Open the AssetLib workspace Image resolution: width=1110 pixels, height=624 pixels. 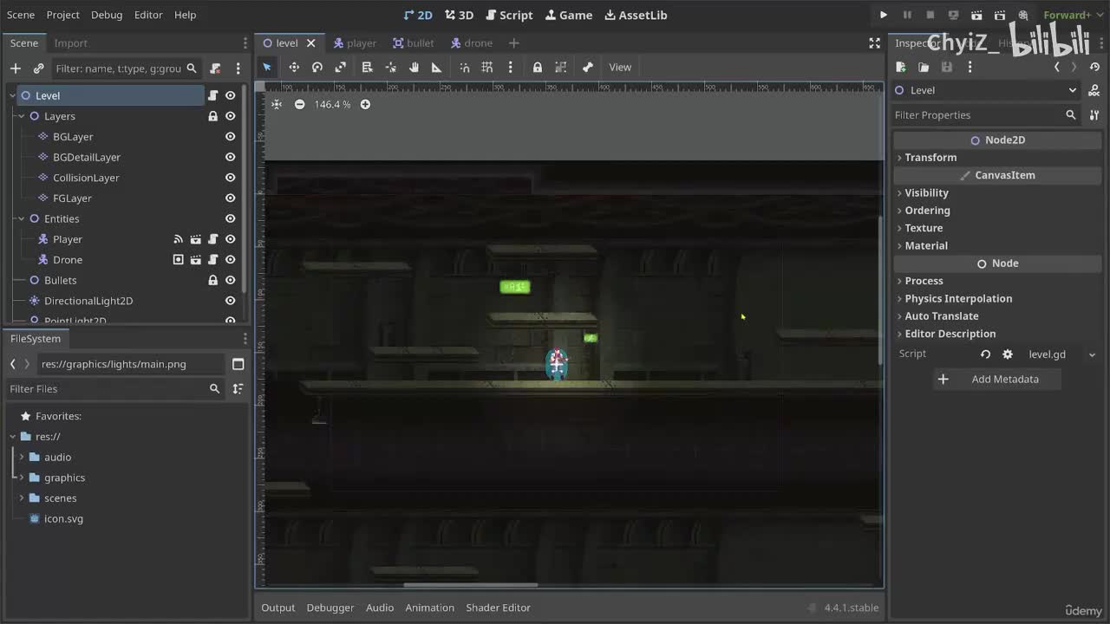click(x=636, y=15)
